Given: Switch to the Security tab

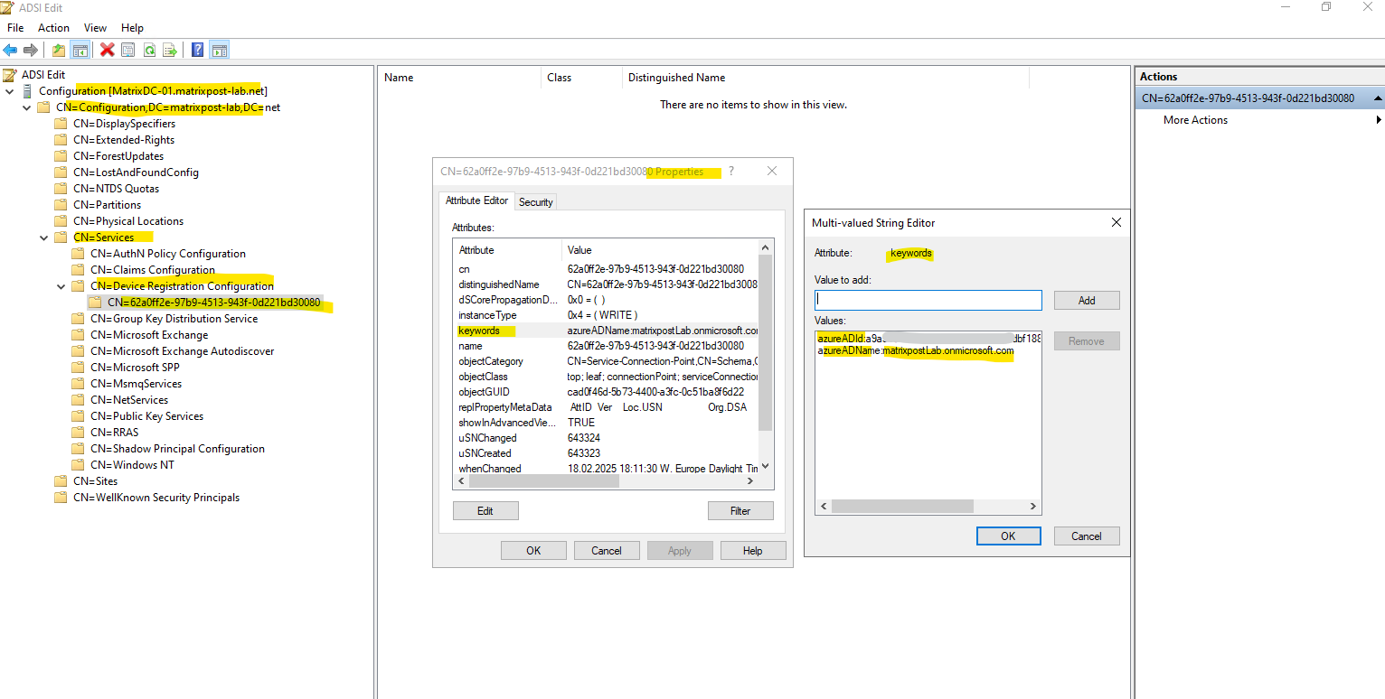Looking at the screenshot, I should pos(535,202).
